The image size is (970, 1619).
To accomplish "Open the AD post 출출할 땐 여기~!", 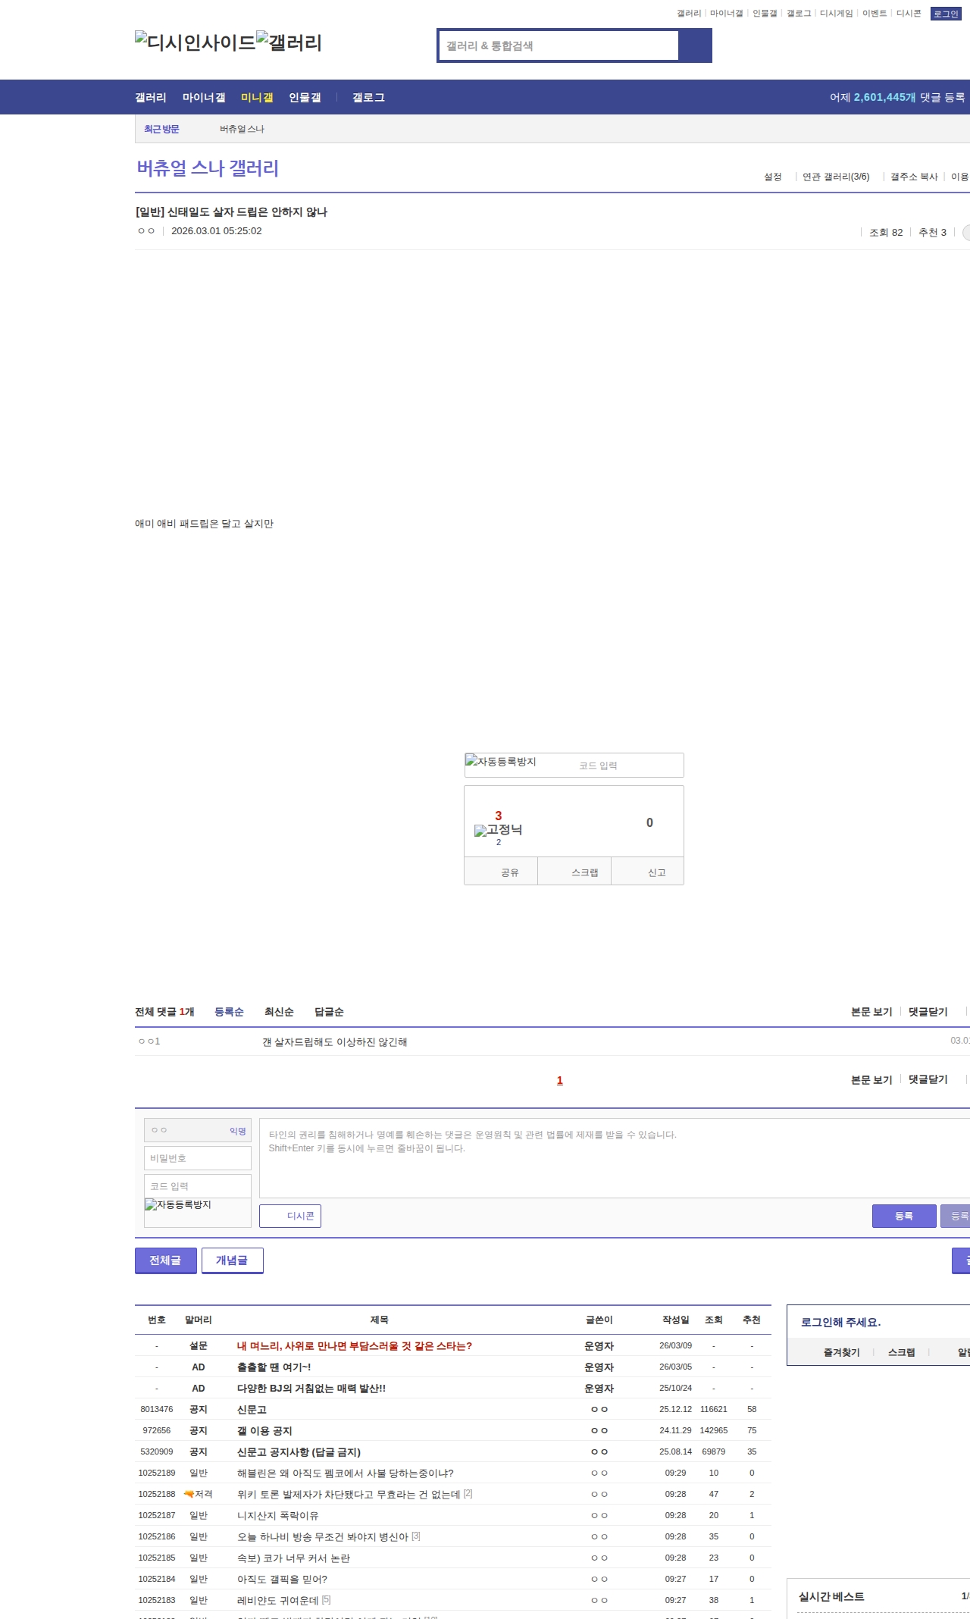I will pos(274,1367).
